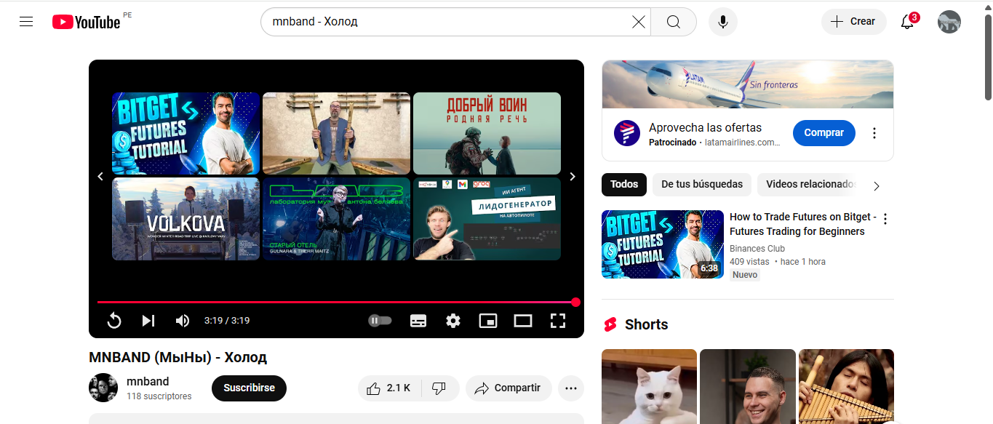Image resolution: width=993 pixels, height=424 pixels.
Task: Show next suggested videos arrow
Action: point(573,176)
